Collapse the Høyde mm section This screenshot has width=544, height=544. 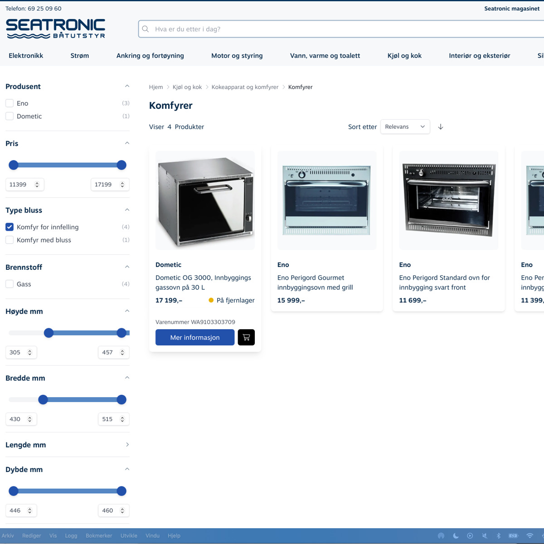click(x=127, y=311)
